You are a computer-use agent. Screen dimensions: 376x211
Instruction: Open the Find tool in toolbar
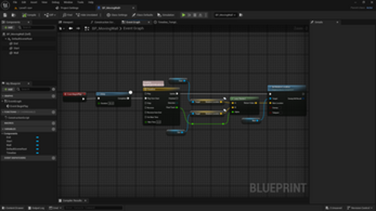point(67,15)
